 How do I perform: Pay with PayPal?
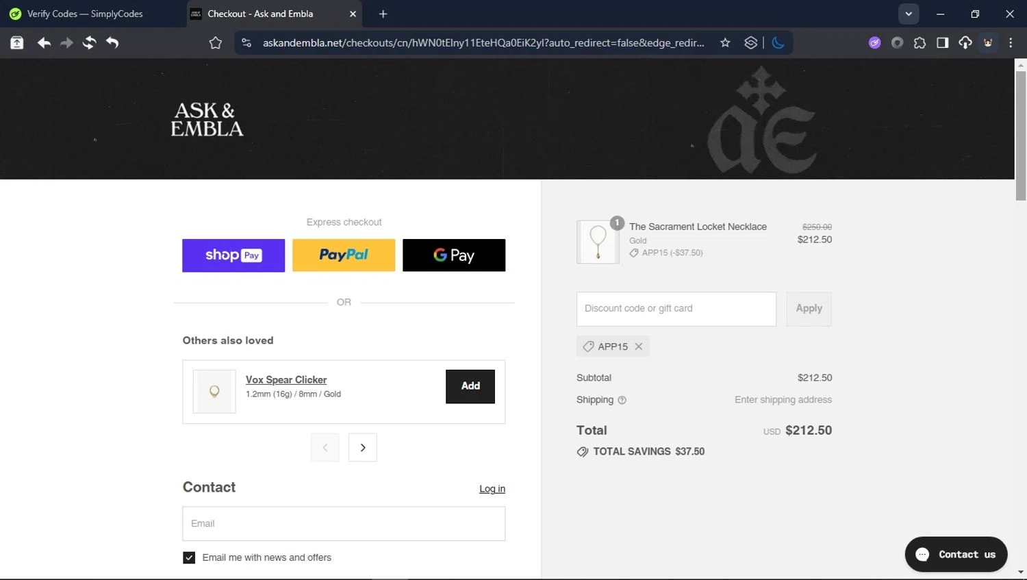coord(344,255)
